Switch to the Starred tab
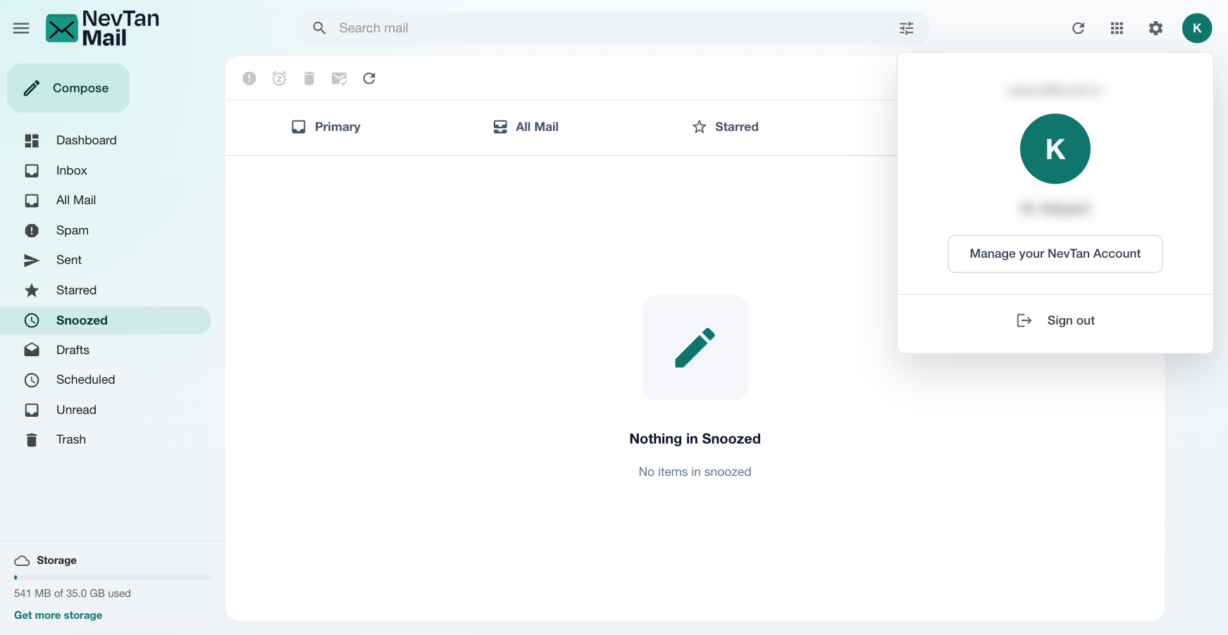The height and width of the screenshot is (635, 1228). click(x=725, y=127)
